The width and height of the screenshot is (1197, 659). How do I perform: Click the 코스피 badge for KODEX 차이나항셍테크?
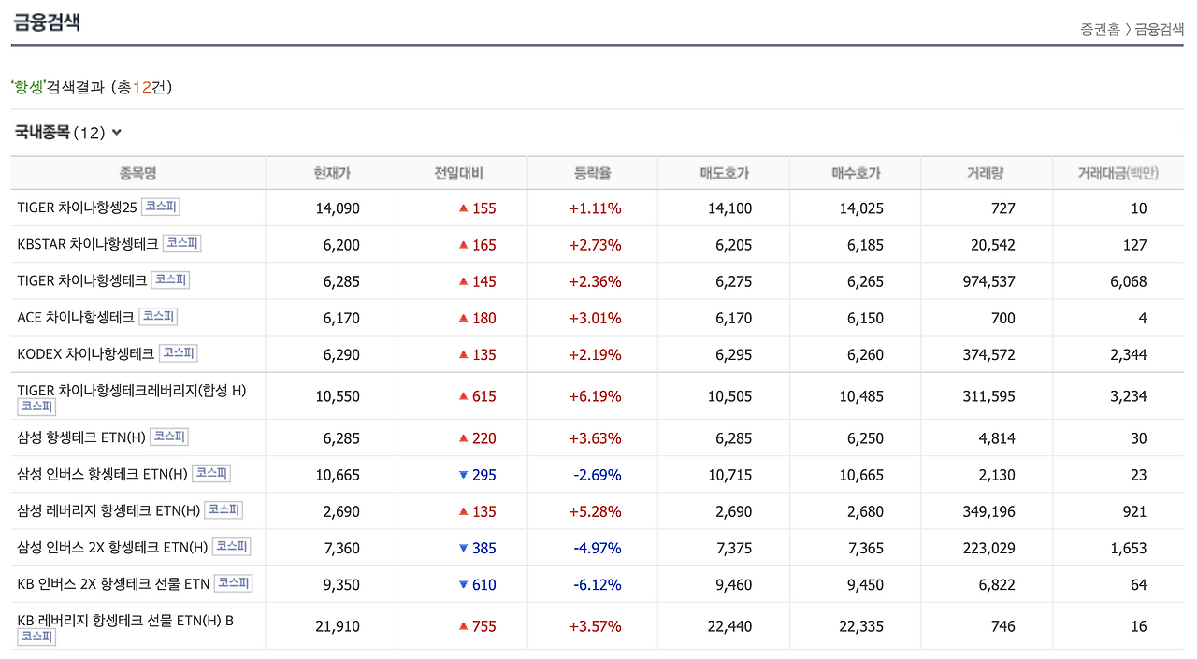pos(177,352)
